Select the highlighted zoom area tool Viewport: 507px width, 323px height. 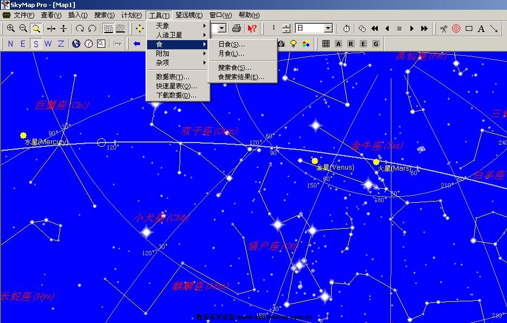pos(36,28)
